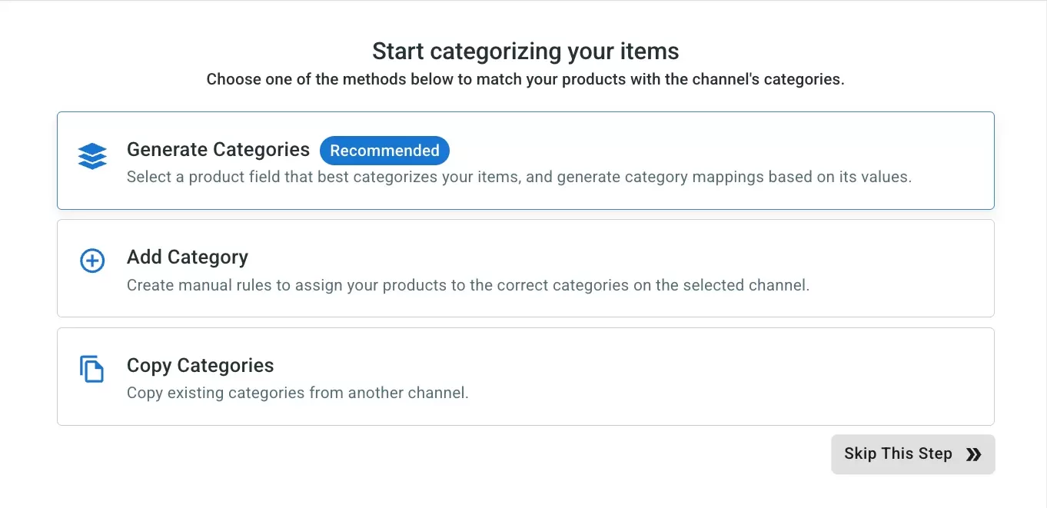Viewport: 1047px width, 508px height.
Task: Open the Add Category option card
Action: (525, 268)
